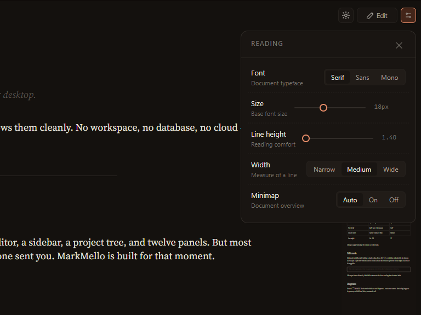This screenshot has width=421, height=315.
Task: Click the Edit button with pencil icon
Action: click(x=377, y=15)
